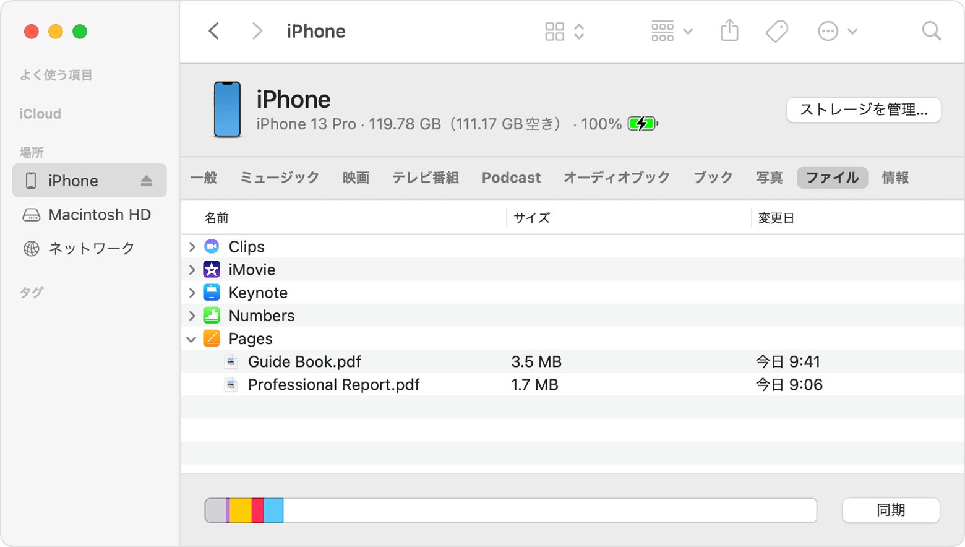Click the Pages app icon
The width and height of the screenshot is (965, 547).
[x=212, y=338]
